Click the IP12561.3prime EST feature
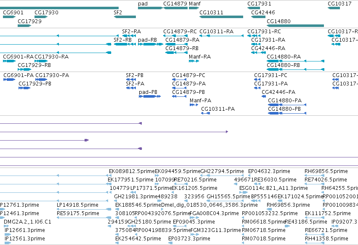 pos(8,243)
